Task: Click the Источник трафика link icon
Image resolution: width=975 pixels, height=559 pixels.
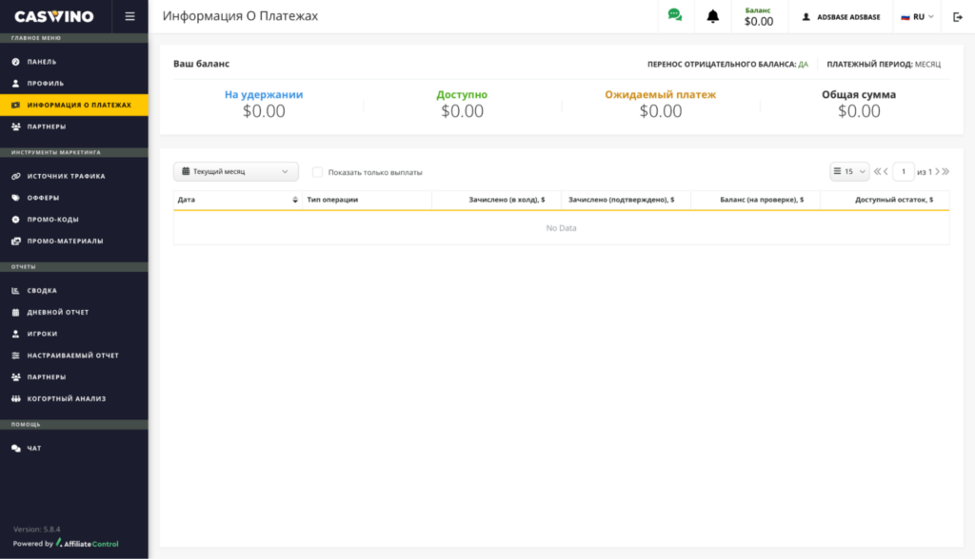Action: 15,177
